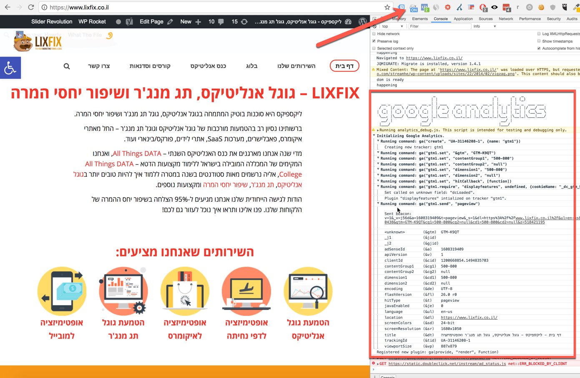Click the Hootsuite owl extension icon
580x378 pixels.
(x=565, y=8)
